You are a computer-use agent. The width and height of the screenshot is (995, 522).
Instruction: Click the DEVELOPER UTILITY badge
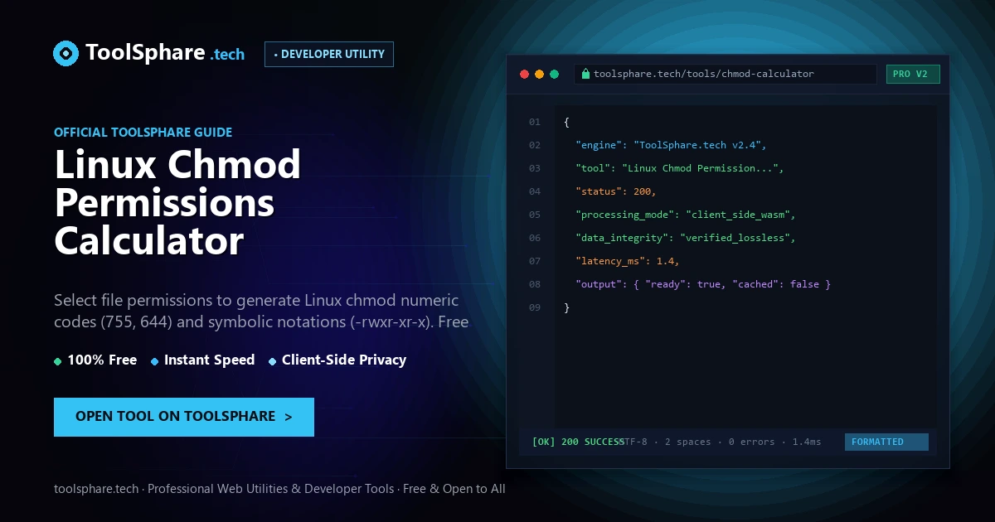pos(329,54)
